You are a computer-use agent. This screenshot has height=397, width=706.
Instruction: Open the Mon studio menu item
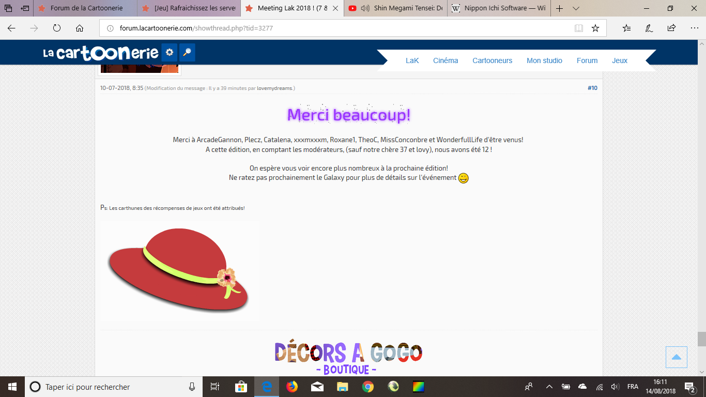point(545,60)
